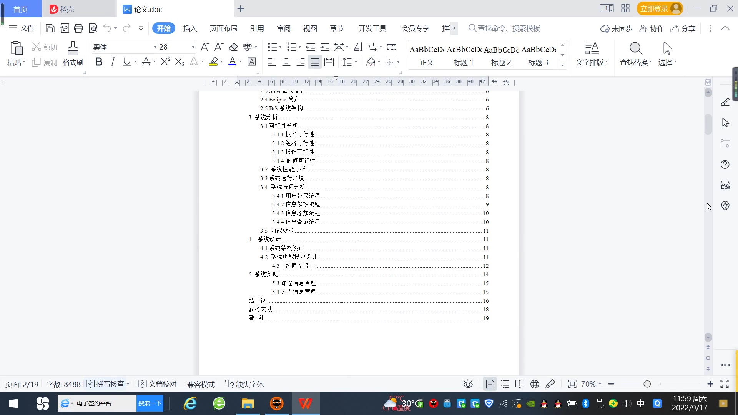738x415 pixels.
Task: Open the 页面布局 ribbon tab
Action: click(x=223, y=28)
